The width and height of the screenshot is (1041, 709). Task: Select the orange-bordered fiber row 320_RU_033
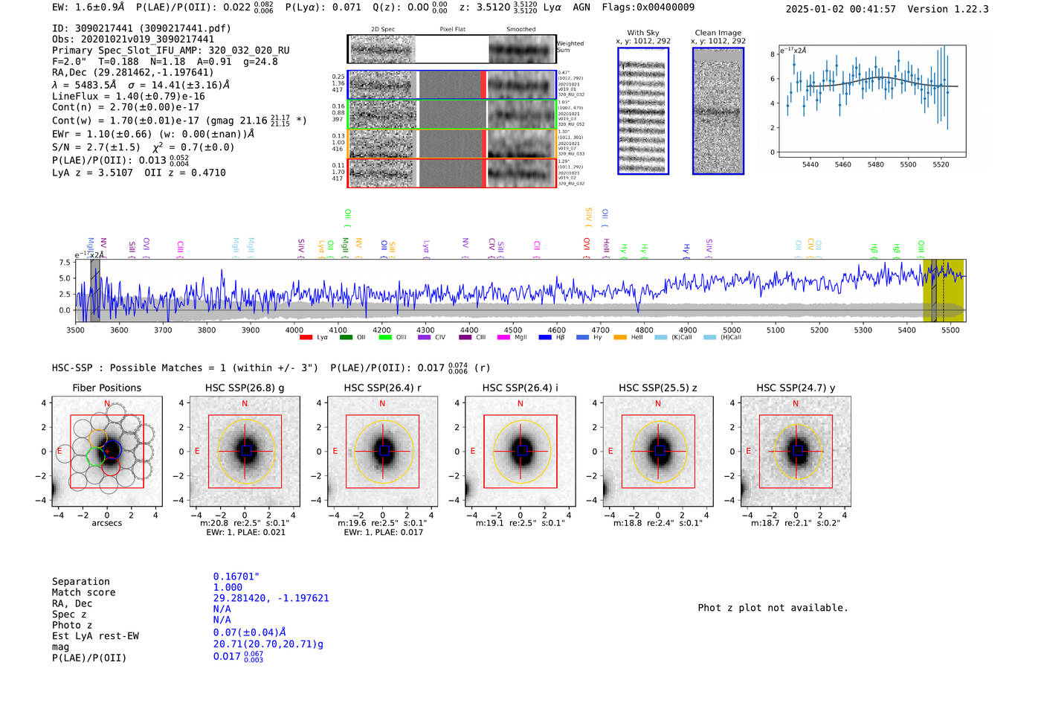click(452, 144)
